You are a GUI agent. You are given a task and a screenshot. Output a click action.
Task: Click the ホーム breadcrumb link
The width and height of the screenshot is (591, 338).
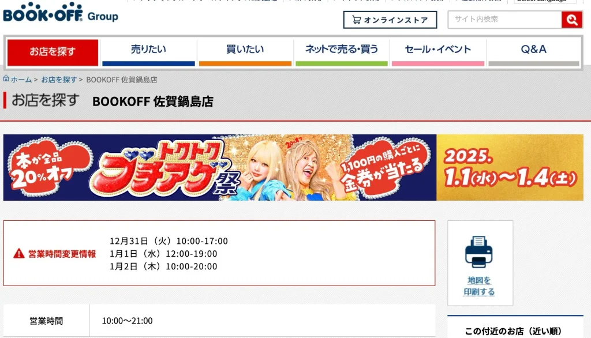tap(21, 80)
